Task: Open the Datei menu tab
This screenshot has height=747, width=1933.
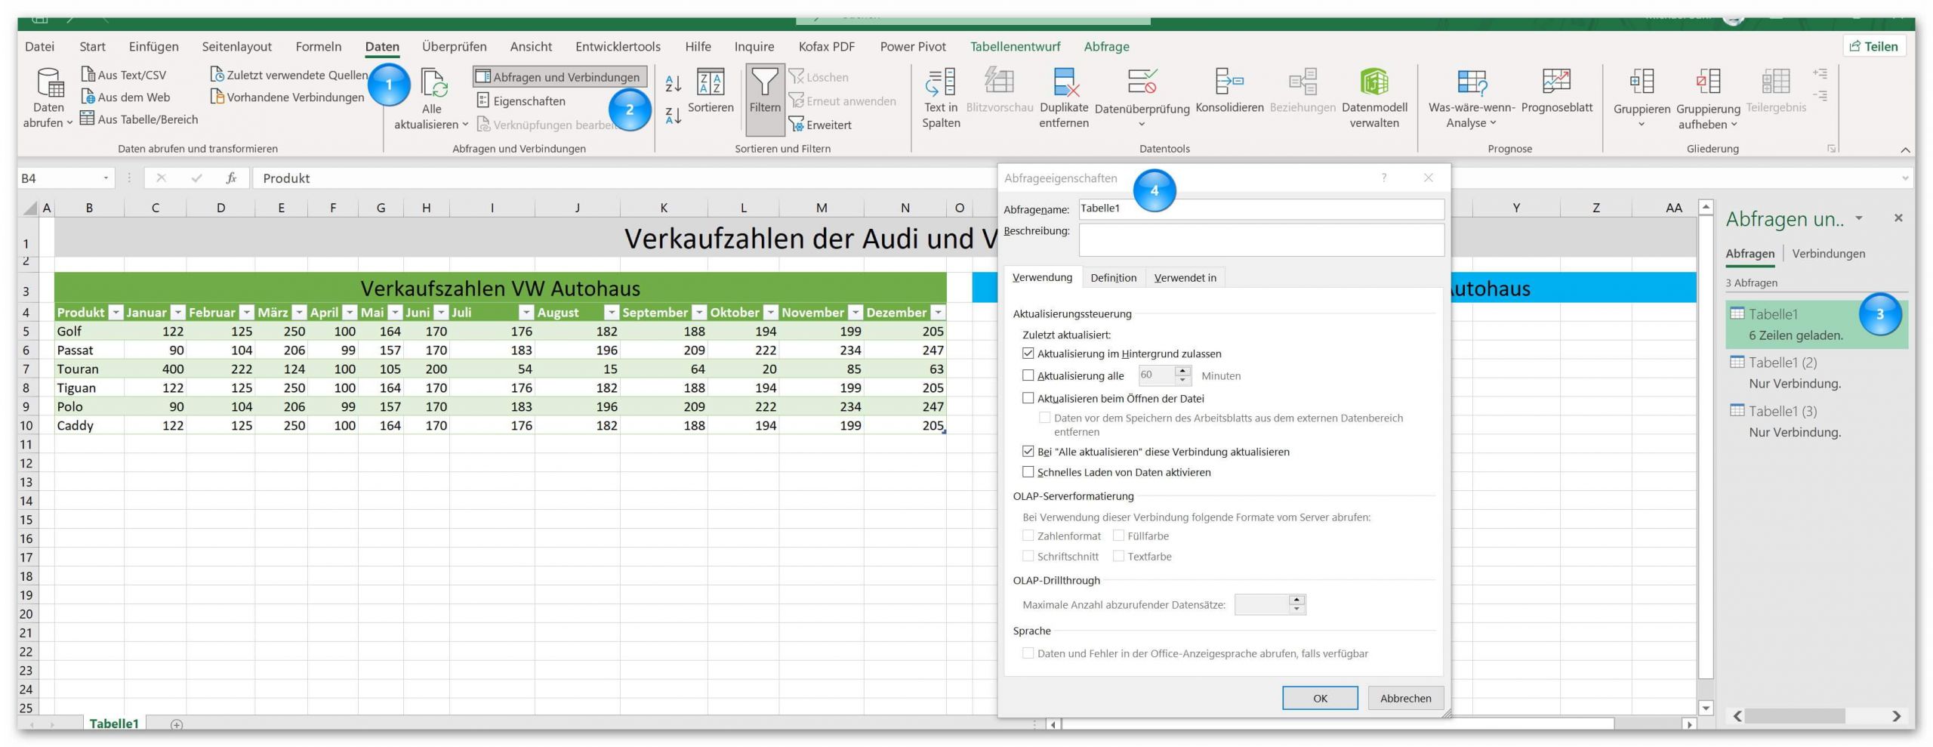Action: point(39,47)
